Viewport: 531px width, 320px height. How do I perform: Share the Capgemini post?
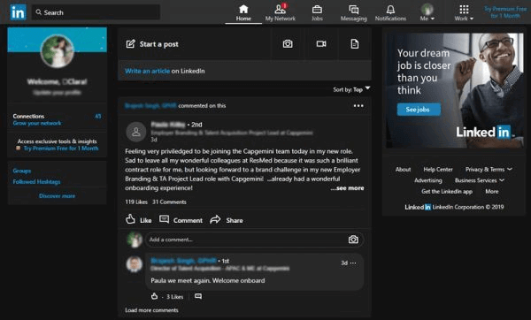(x=227, y=220)
